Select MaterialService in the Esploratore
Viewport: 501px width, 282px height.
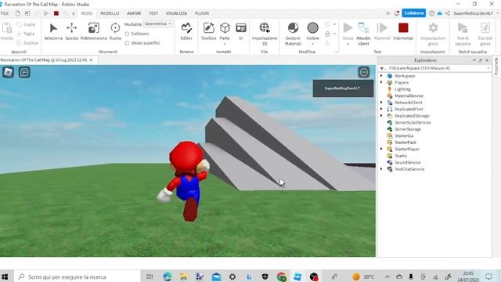tap(409, 96)
